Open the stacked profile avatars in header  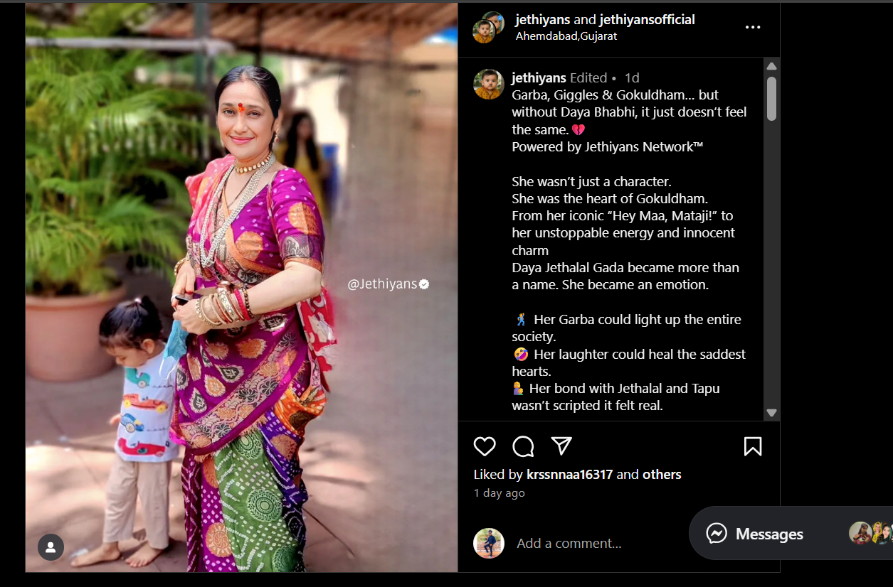pos(488,27)
